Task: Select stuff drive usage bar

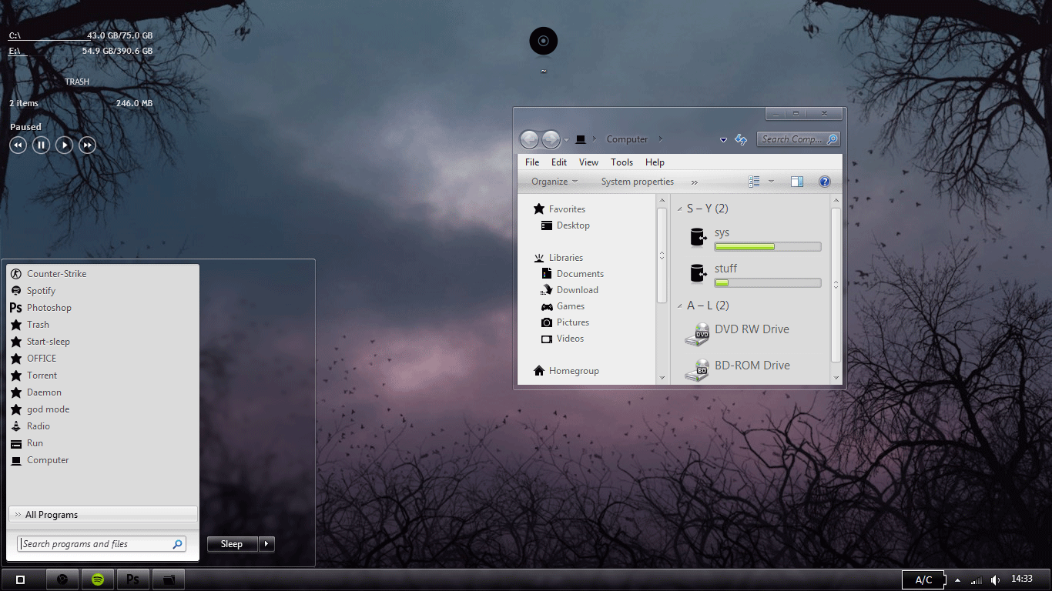Action: point(768,283)
